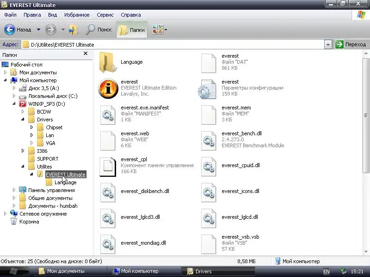Collapse the Drivers folder node
Image resolution: width=370 pixels, height=277 pixels.
(23, 120)
